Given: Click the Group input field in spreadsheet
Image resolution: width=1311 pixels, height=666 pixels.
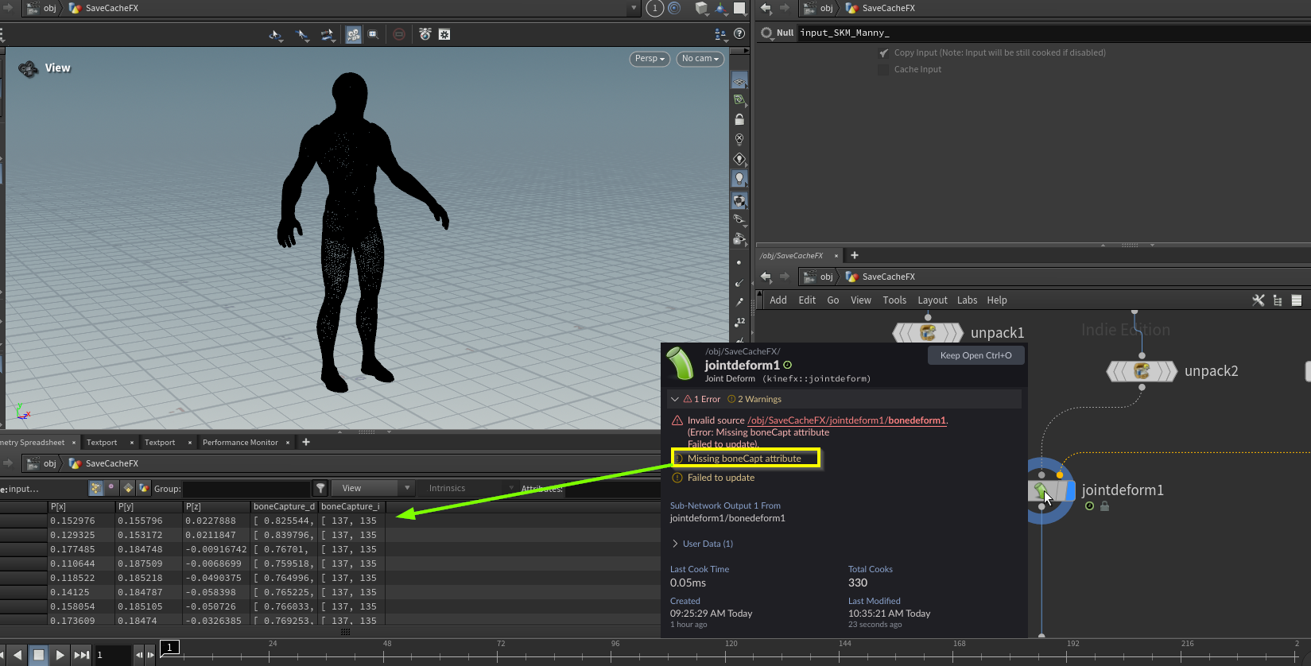Looking at the screenshot, I should pos(246,489).
